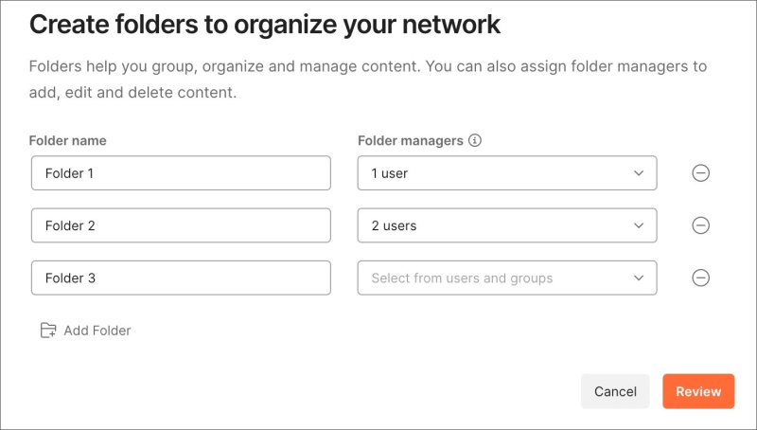This screenshot has width=757, height=430.
Task: Click the 'Create folders to organize' heading
Action: [x=265, y=25]
